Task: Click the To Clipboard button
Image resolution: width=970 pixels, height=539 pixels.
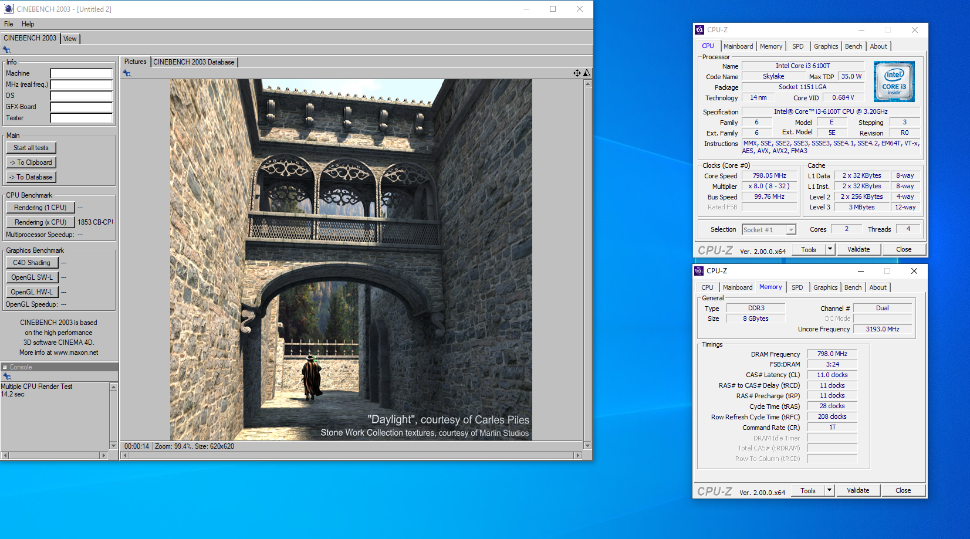Action: tap(31, 162)
